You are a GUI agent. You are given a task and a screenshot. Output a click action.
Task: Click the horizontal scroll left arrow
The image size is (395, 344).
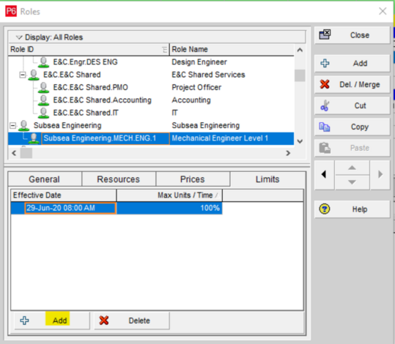tap(14, 153)
